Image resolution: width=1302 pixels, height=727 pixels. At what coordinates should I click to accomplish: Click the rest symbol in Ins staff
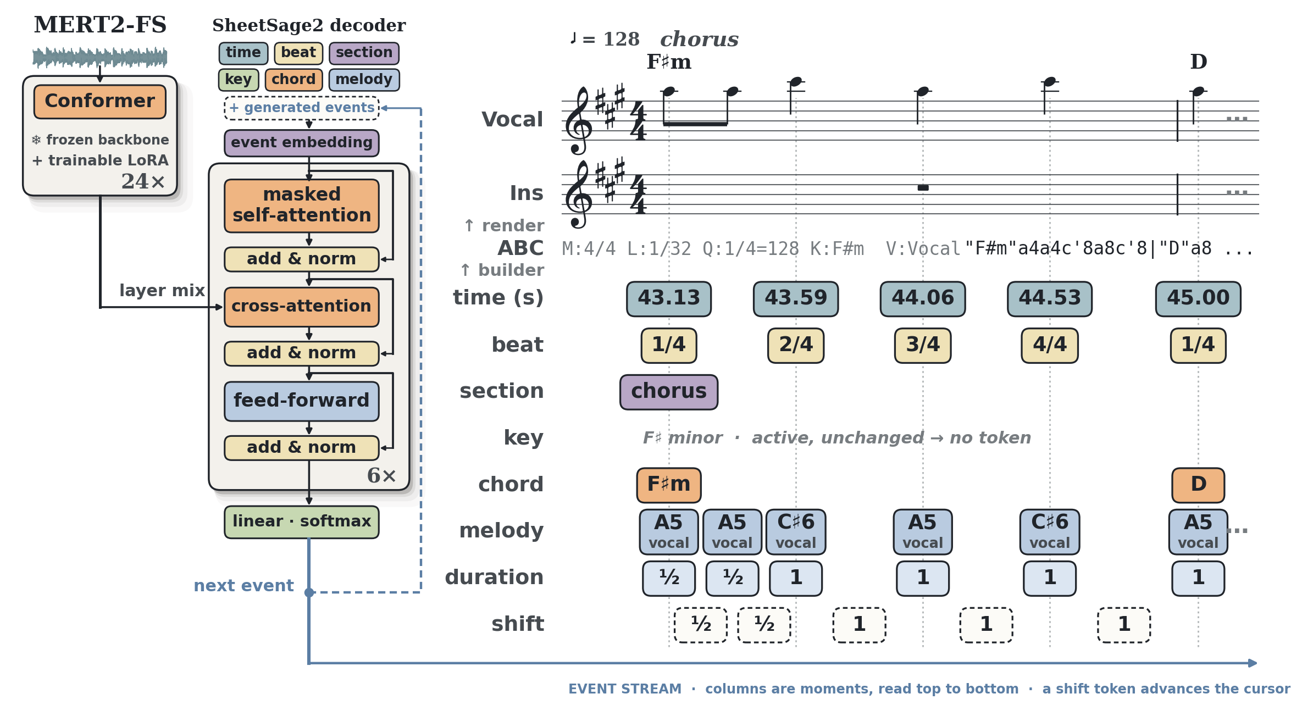tap(923, 188)
